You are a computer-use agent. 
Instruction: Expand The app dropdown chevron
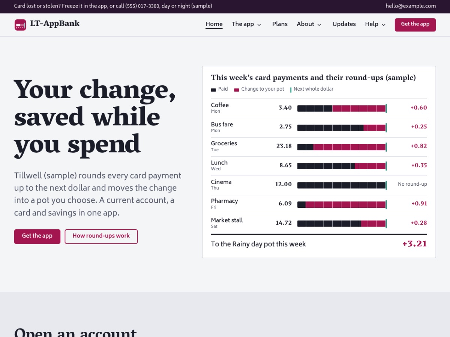[259, 25]
